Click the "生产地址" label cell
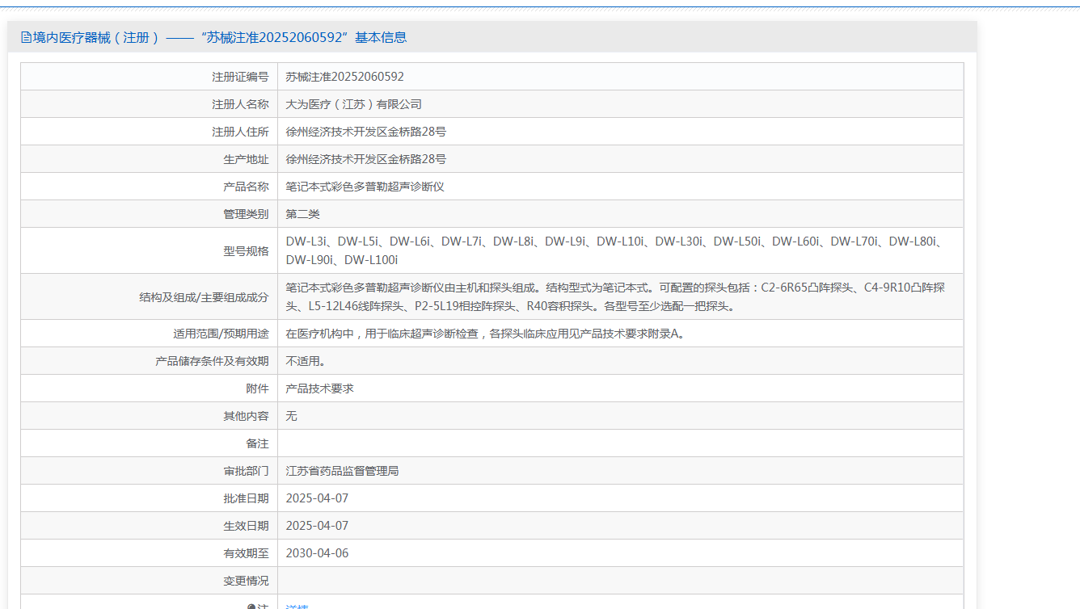The width and height of the screenshot is (1080, 609). (x=150, y=159)
